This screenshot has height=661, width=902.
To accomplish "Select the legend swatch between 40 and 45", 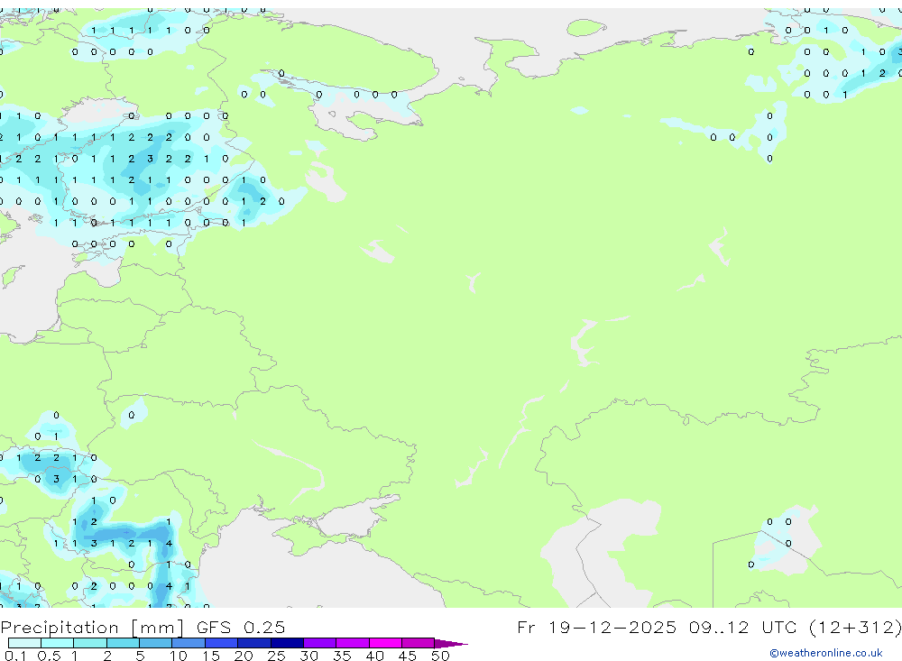I will 385,643.
